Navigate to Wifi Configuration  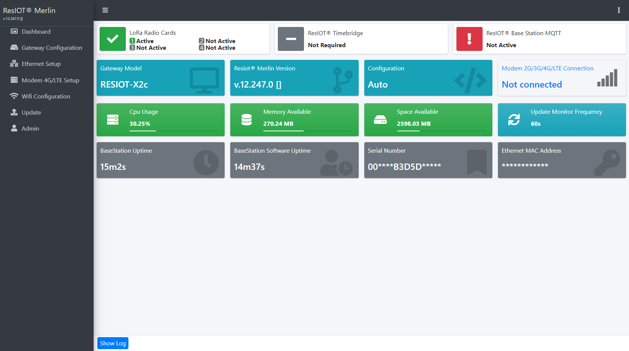(x=47, y=96)
